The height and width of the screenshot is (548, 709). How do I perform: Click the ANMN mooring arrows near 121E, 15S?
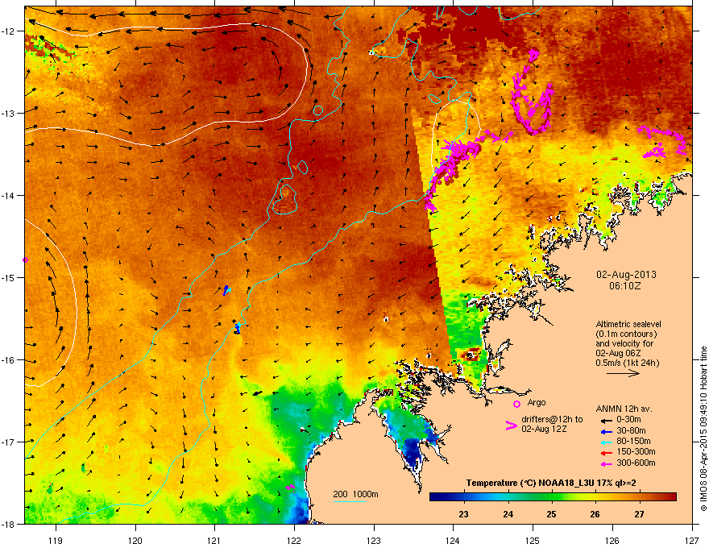(x=226, y=290)
